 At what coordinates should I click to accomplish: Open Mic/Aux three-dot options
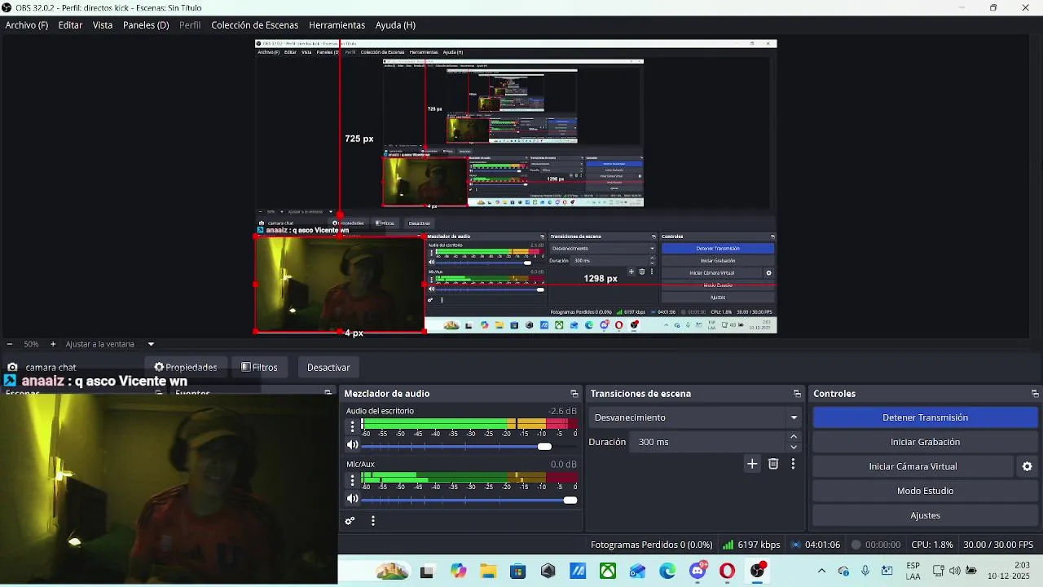click(353, 479)
